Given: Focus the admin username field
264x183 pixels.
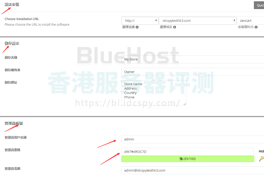Looking at the screenshot, I should [192, 139].
